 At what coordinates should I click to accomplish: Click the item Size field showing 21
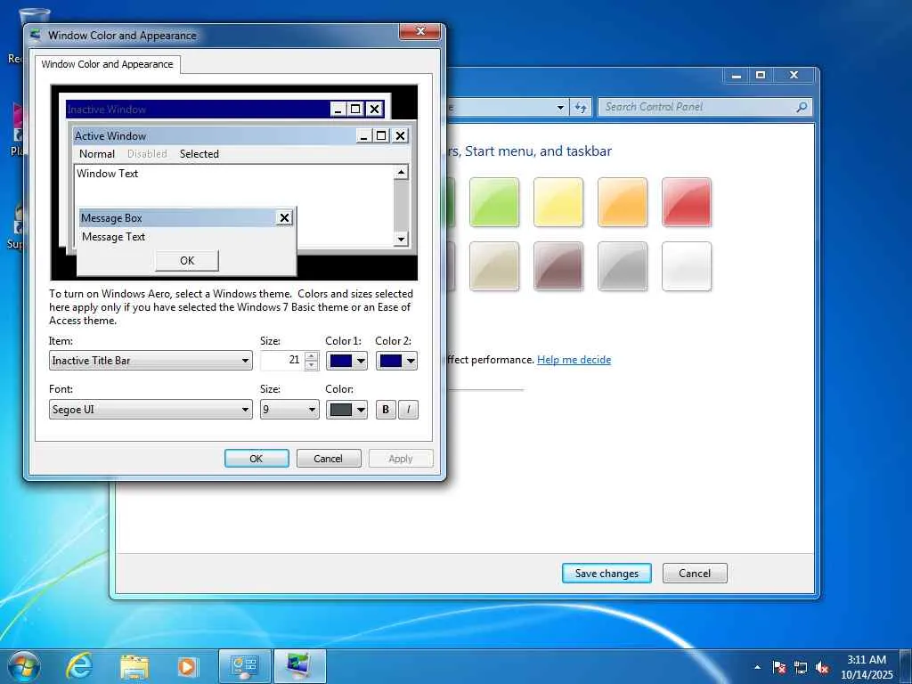282,361
